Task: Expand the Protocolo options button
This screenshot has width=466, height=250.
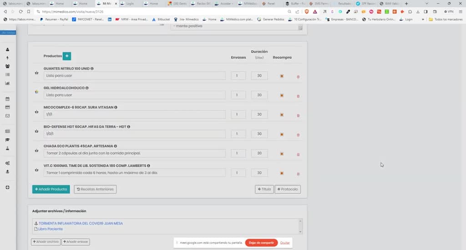Action: coord(288,189)
